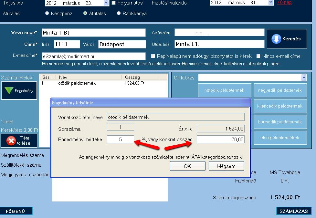Add the harmadik példatermék item
Viewport: 316px width, 218px height.
[x=280, y=122]
